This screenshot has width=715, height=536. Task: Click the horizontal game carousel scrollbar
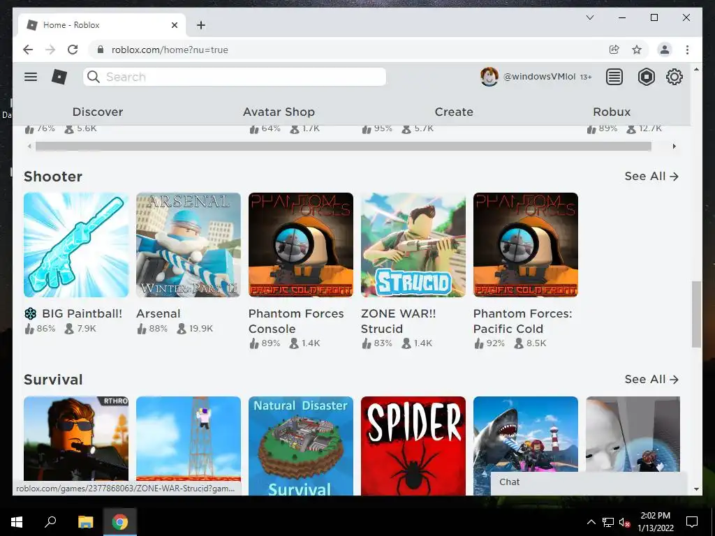[x=344, y=147]
